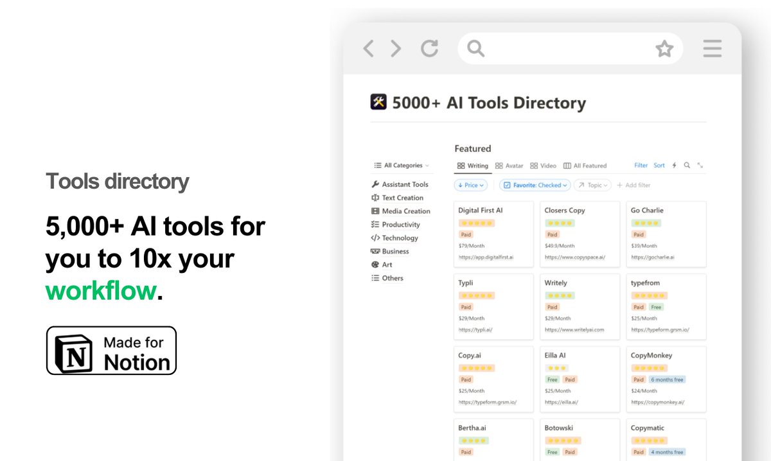
Task: Add a new filter with Add filter
Action: tap(634, 185)
